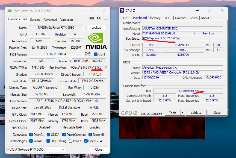Click the CPU-Z Validate button
Screen dimensions: 236x158
point(196,113)
